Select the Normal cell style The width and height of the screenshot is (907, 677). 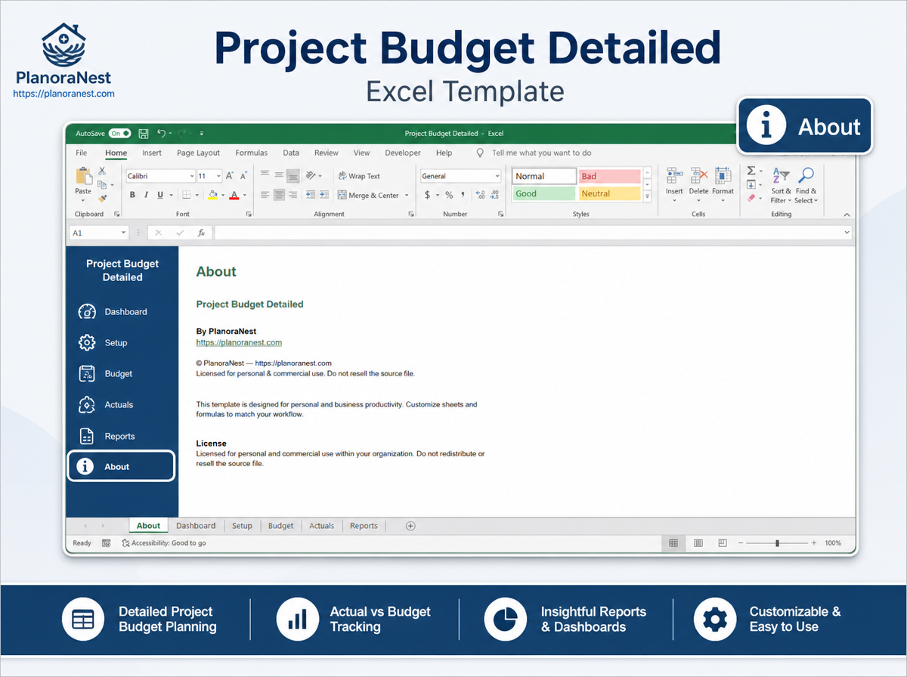[x=543, y=176]
